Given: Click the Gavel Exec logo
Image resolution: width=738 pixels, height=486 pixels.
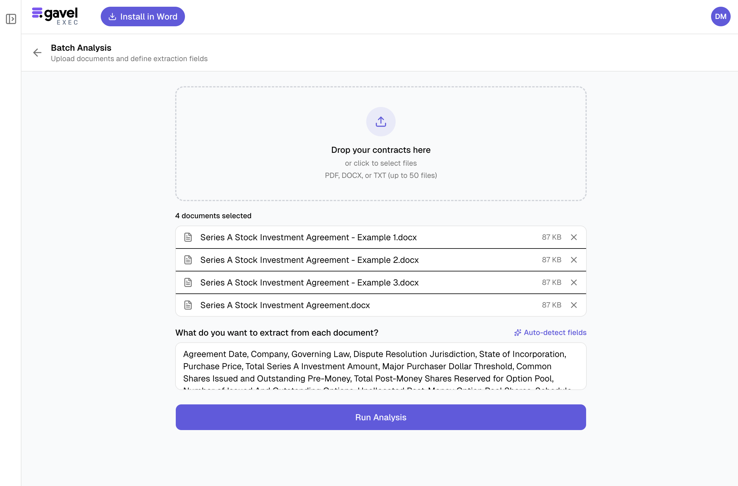Looking at the screenshot, I should tap(55, 16).
